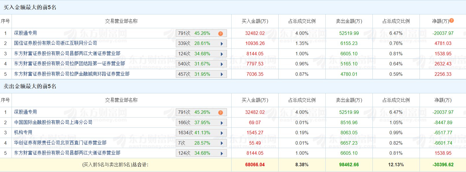Click arrow icon next to 中国国际金融上海分公司
This screenshot has width=466, height=172.
222,123
